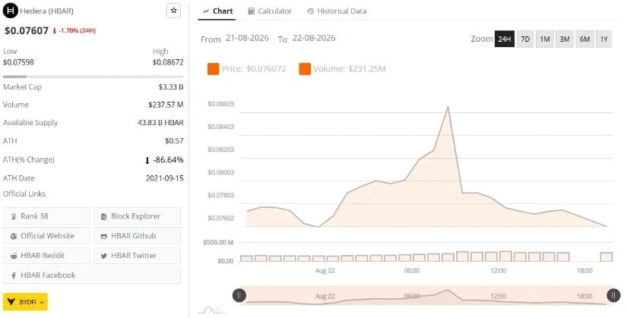
Task: Click the current price $0.07607
Action: click(x=27, y=30)
